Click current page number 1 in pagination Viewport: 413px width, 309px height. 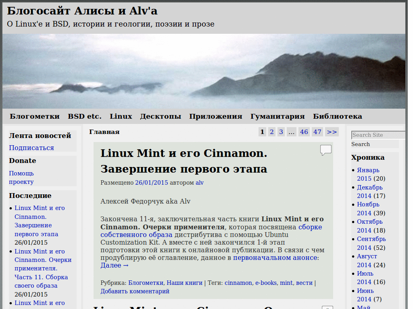pos(262,132)
